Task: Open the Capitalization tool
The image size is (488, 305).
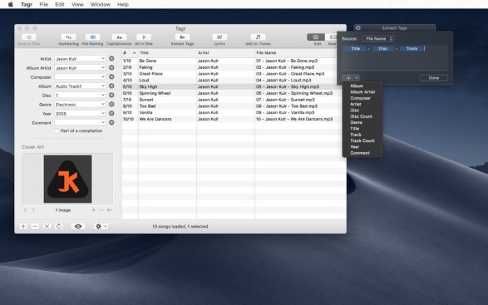Action: coord(119,37)
